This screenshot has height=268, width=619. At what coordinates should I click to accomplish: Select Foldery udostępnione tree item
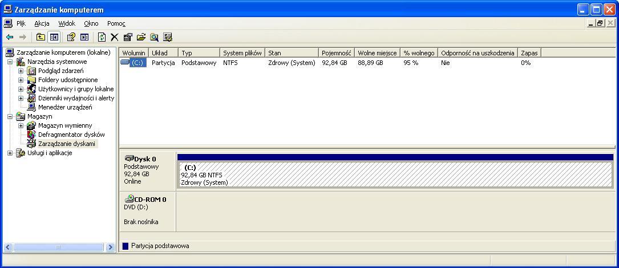68,80
